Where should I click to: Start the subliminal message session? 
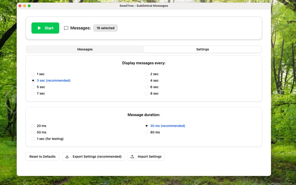(45, 28)
